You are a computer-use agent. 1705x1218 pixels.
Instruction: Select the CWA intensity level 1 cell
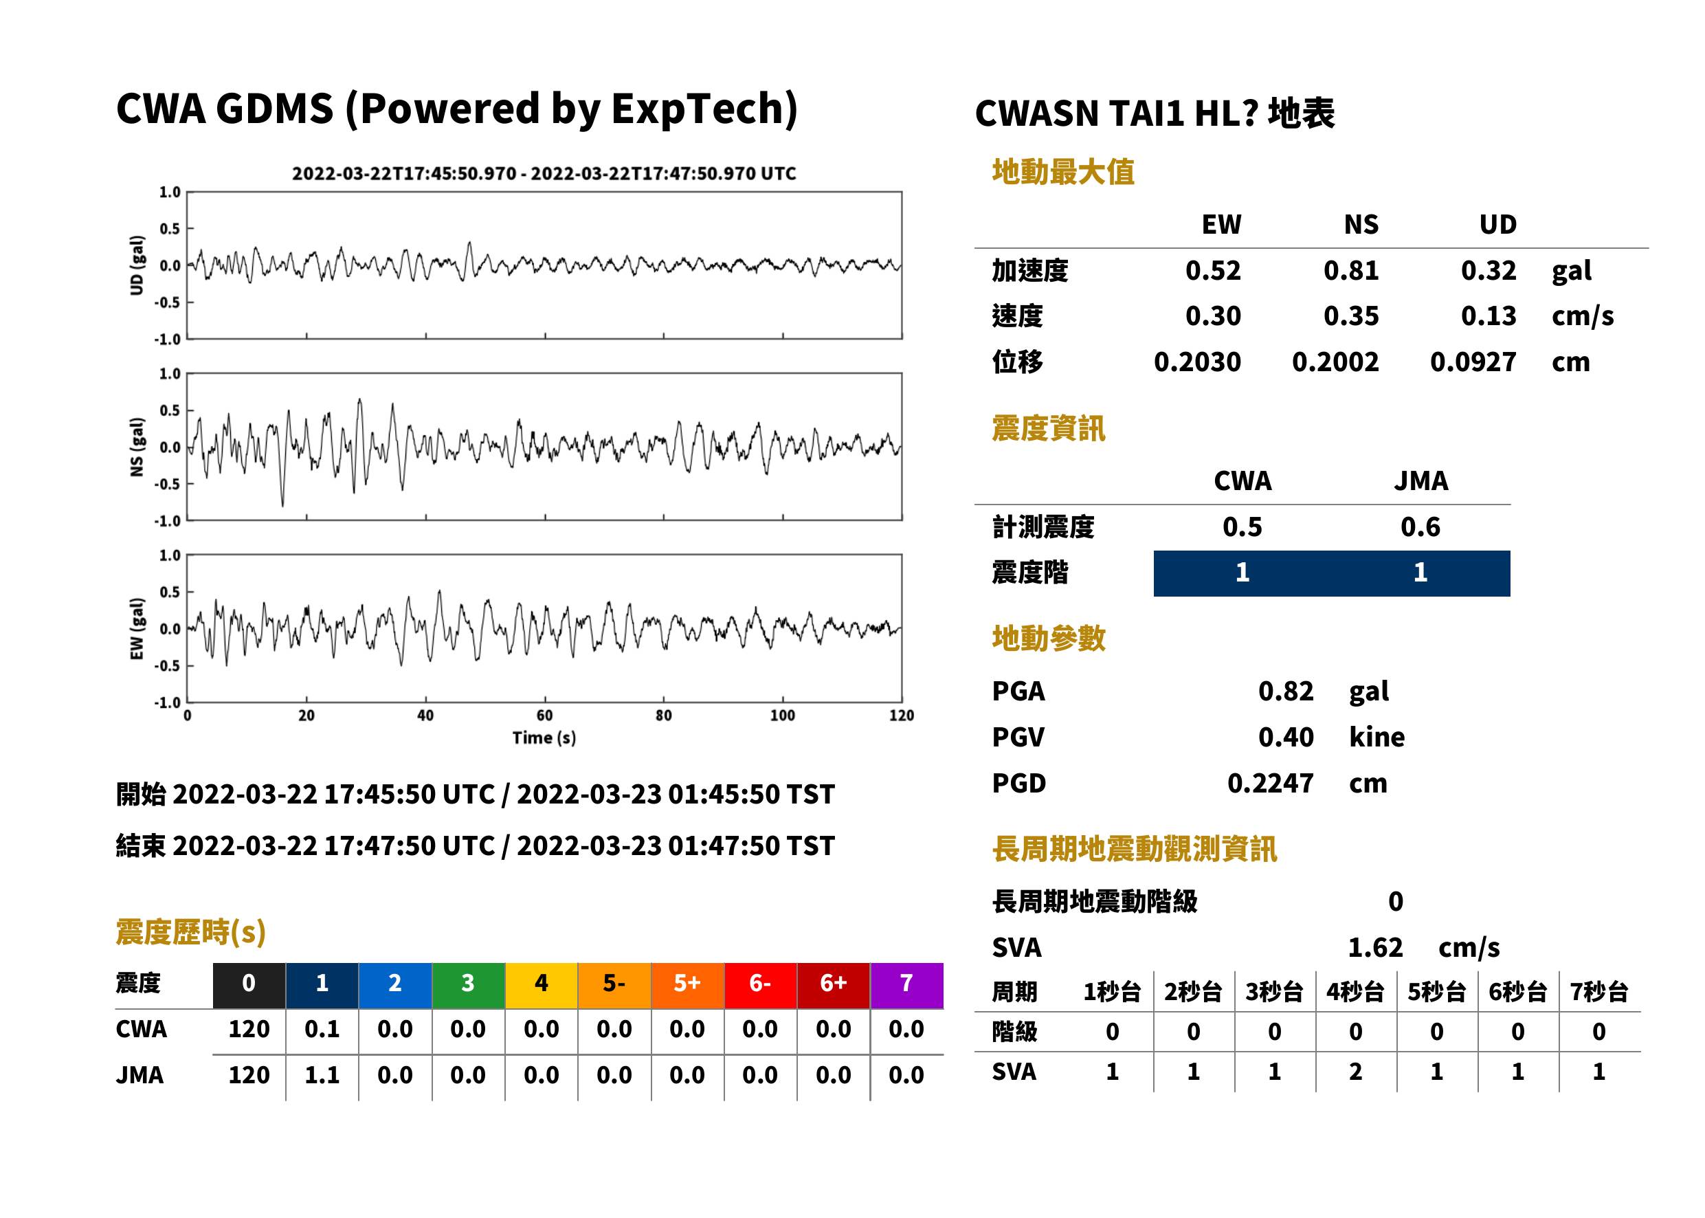coord(1242,574)
